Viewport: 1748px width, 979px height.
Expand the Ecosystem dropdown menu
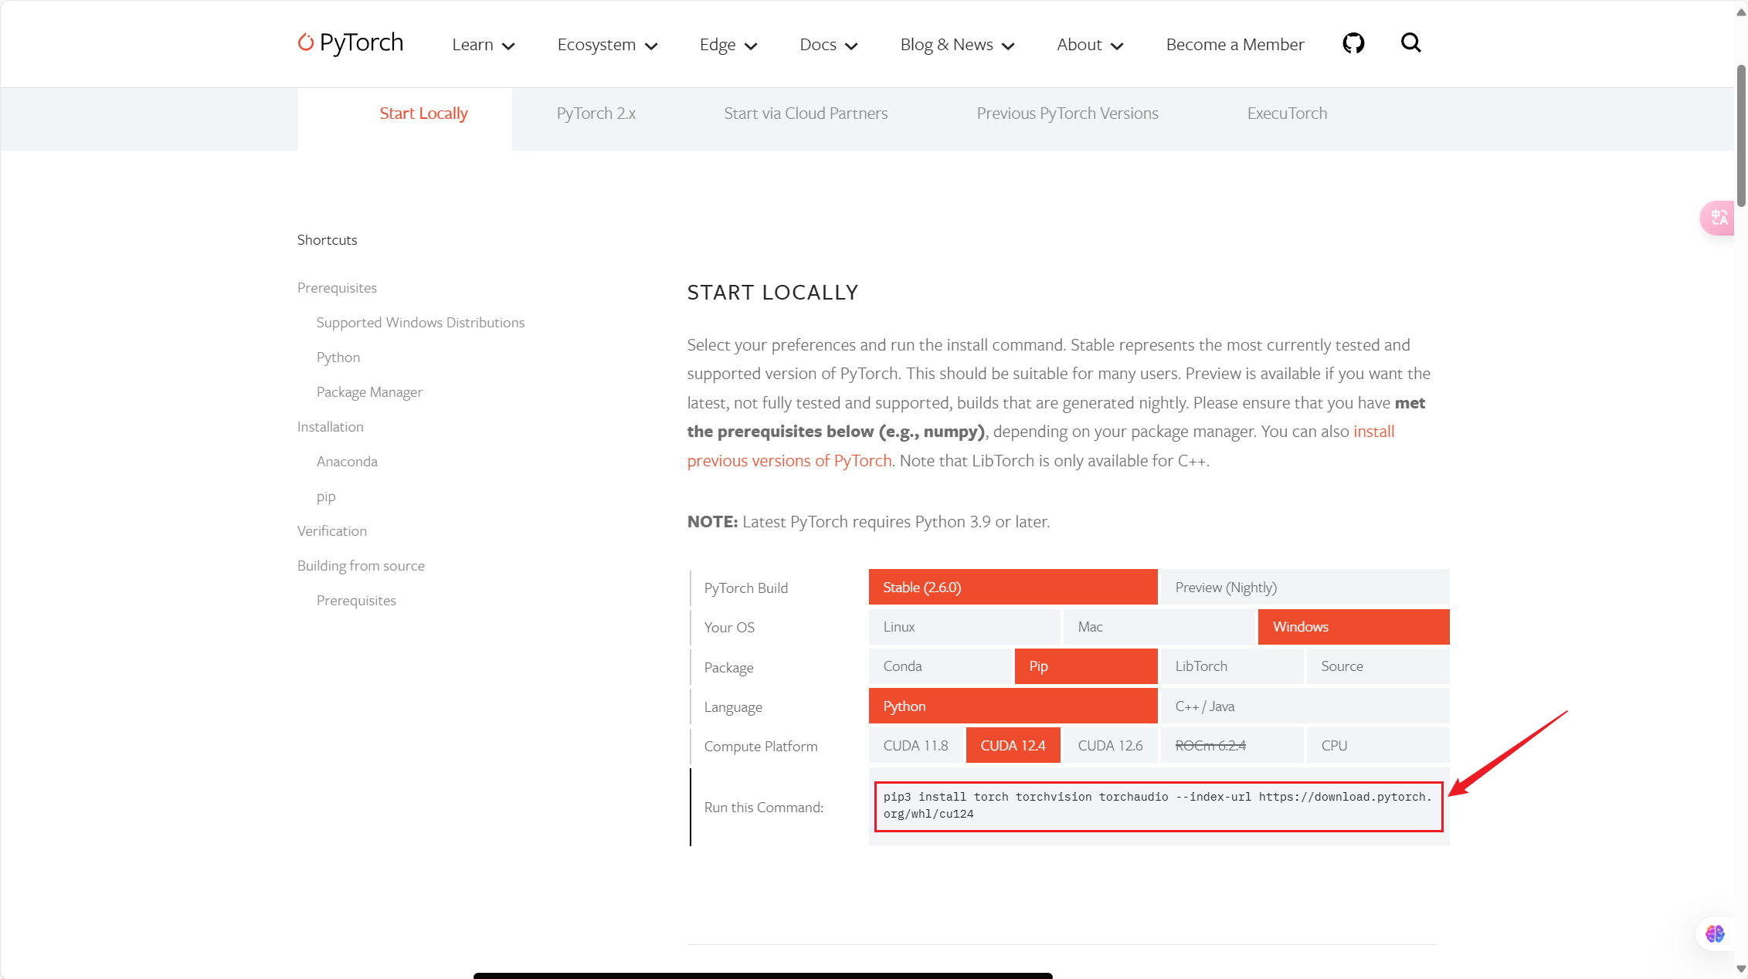tap(608, 45)
